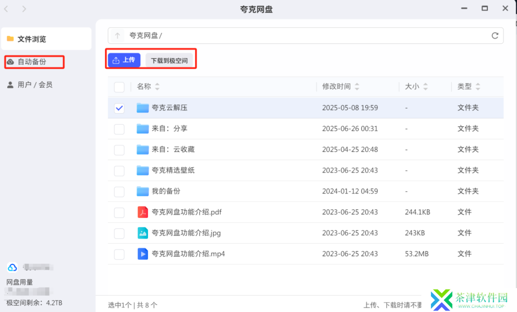This screenshot has width=517, height=312.
Task: Click the 来自:云收藏 folder name
Action: tap(173, 150)
